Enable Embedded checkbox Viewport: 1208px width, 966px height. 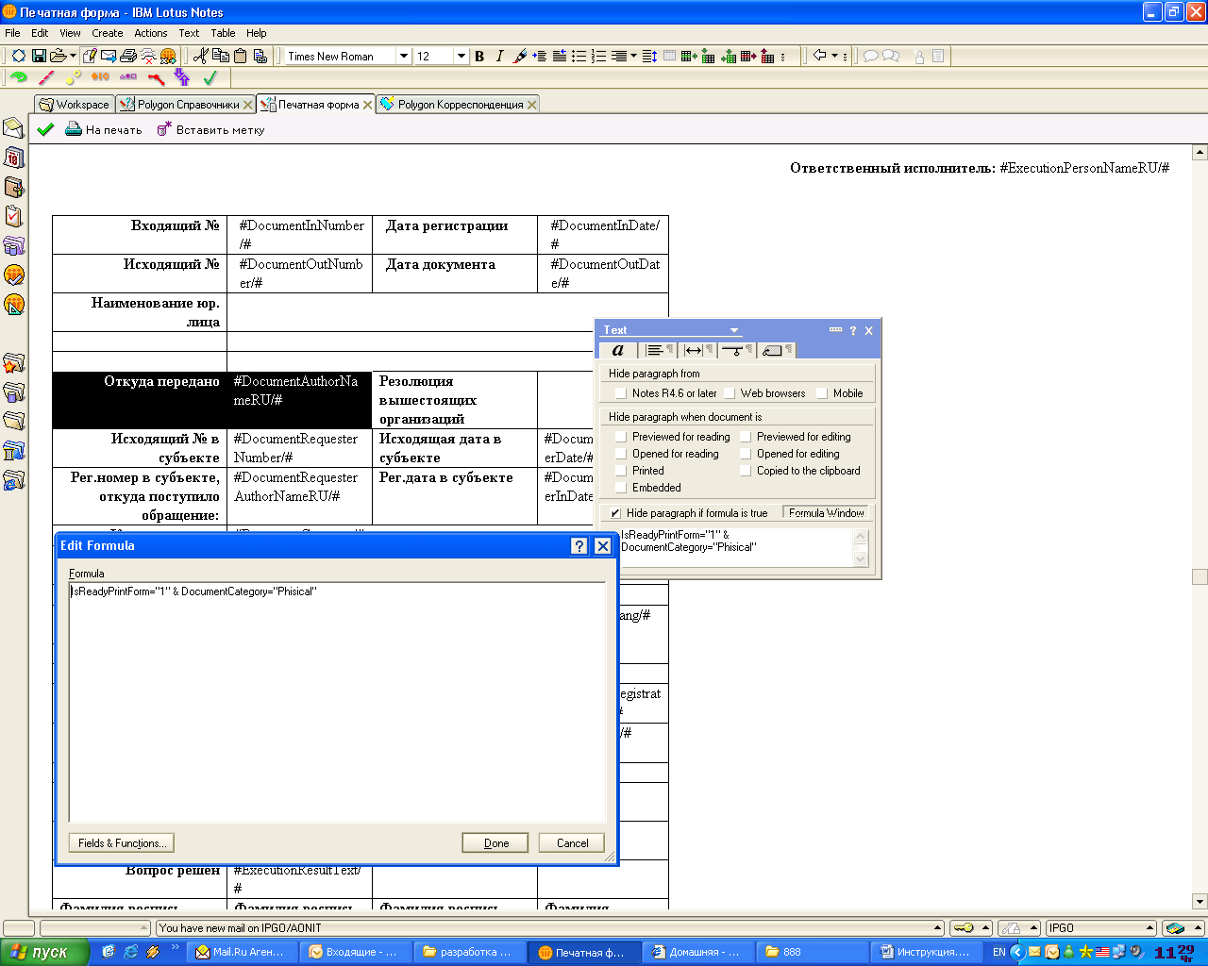click(x=620, y=488)
